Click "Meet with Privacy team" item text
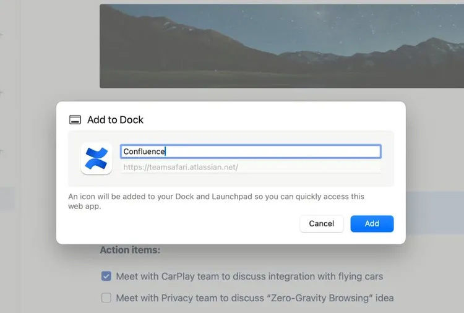Viewport: 464px width, 313px height. (x=255, y=298)
